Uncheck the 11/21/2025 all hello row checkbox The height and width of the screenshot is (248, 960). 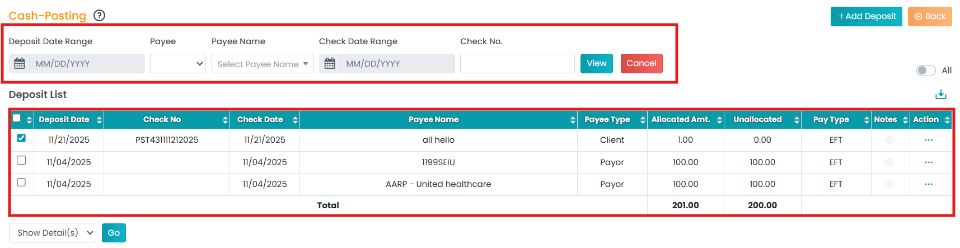(21, 138)
